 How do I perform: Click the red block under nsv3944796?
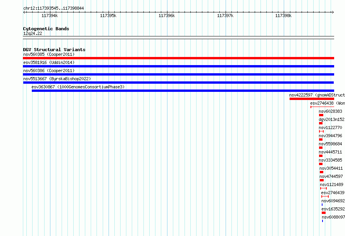coord(321,140)
